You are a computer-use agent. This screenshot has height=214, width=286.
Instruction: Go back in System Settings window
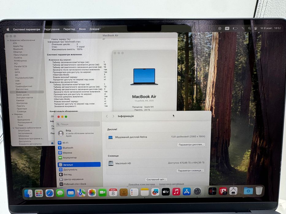(107, 116)
